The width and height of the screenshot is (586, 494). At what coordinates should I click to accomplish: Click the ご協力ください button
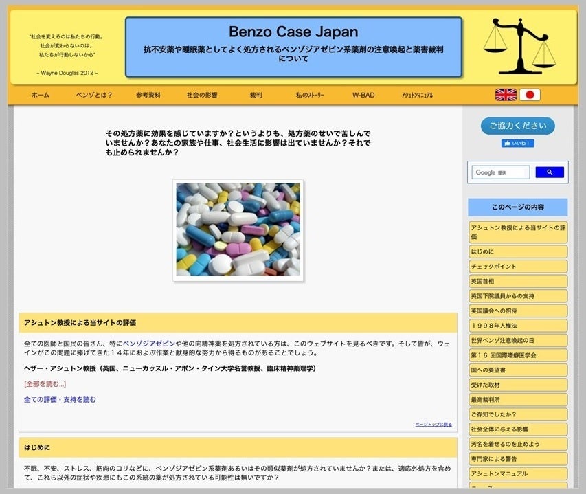517,126
